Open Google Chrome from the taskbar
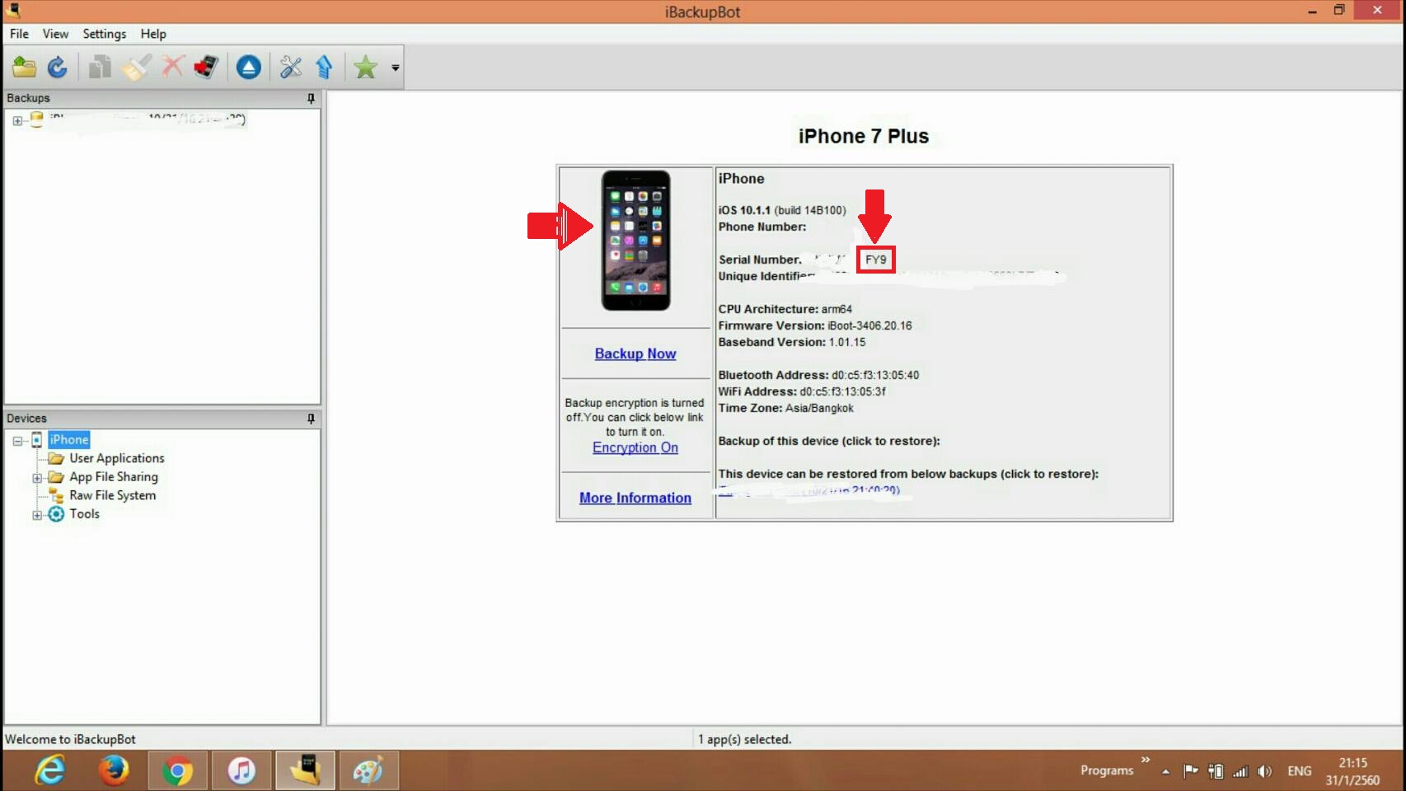 pyautogui.click(x=177, y=771)
